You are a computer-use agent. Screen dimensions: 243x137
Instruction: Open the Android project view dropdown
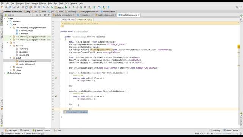click(18, 15)
